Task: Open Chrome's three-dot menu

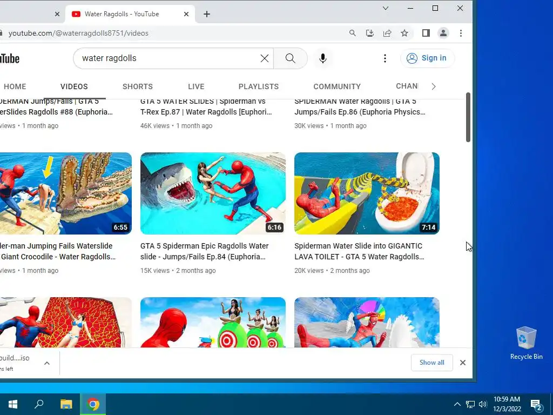Action: [461, 33]
